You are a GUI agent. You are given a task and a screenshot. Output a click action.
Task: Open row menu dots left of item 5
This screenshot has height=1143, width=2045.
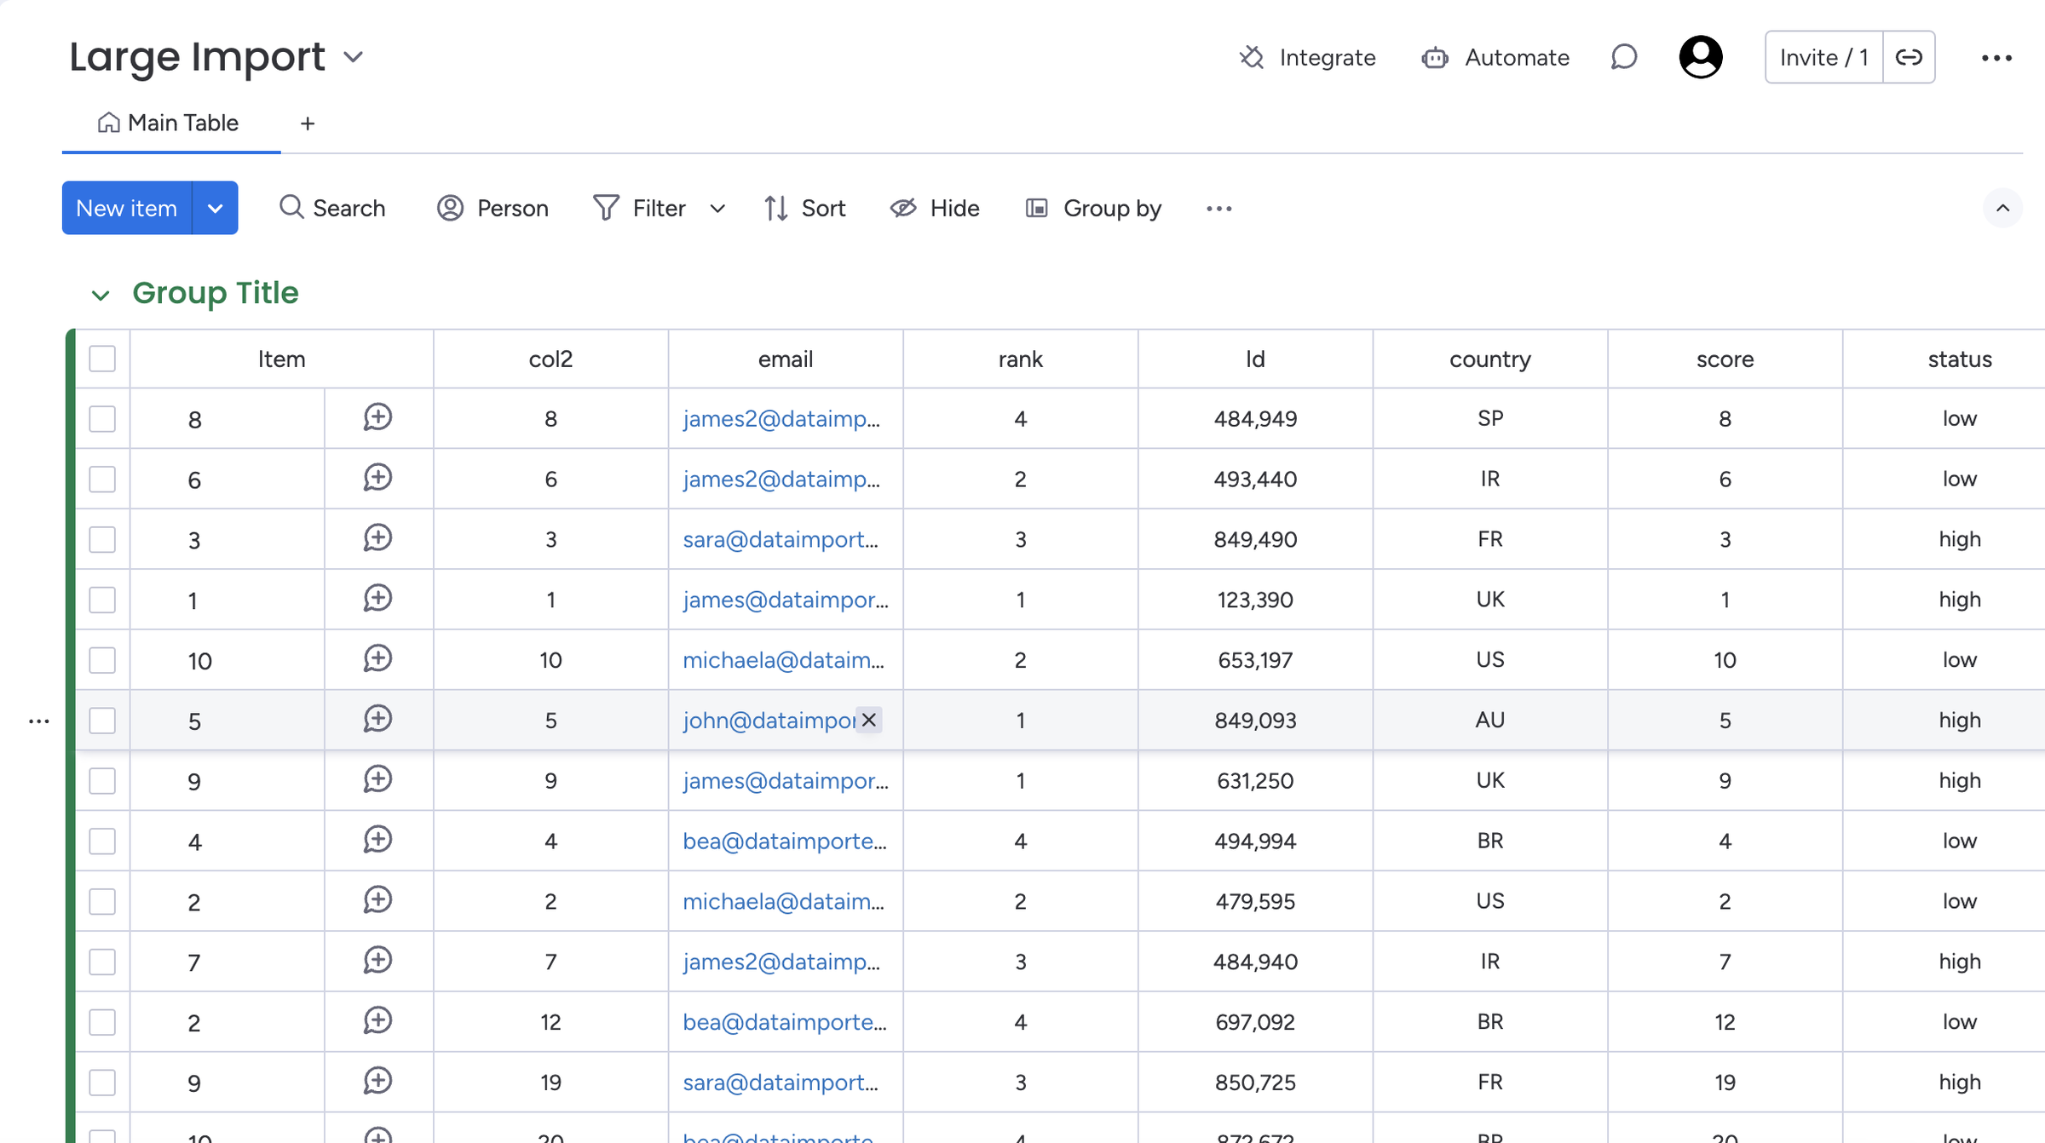(x=39, y=721)
